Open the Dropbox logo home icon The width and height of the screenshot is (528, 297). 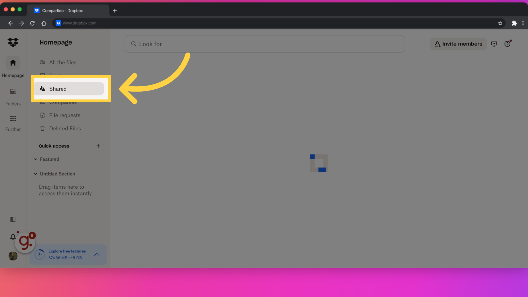[x=13, y=42]
